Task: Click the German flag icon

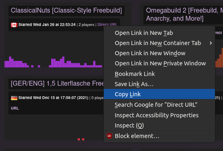Action: tap(14, 98)
